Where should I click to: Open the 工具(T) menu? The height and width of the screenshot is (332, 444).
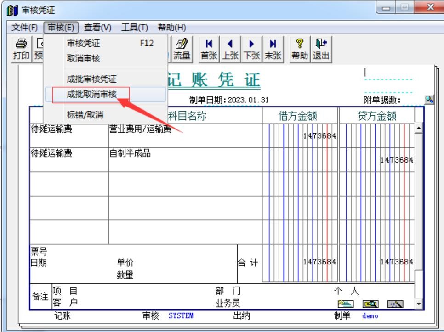coord(135,28)
